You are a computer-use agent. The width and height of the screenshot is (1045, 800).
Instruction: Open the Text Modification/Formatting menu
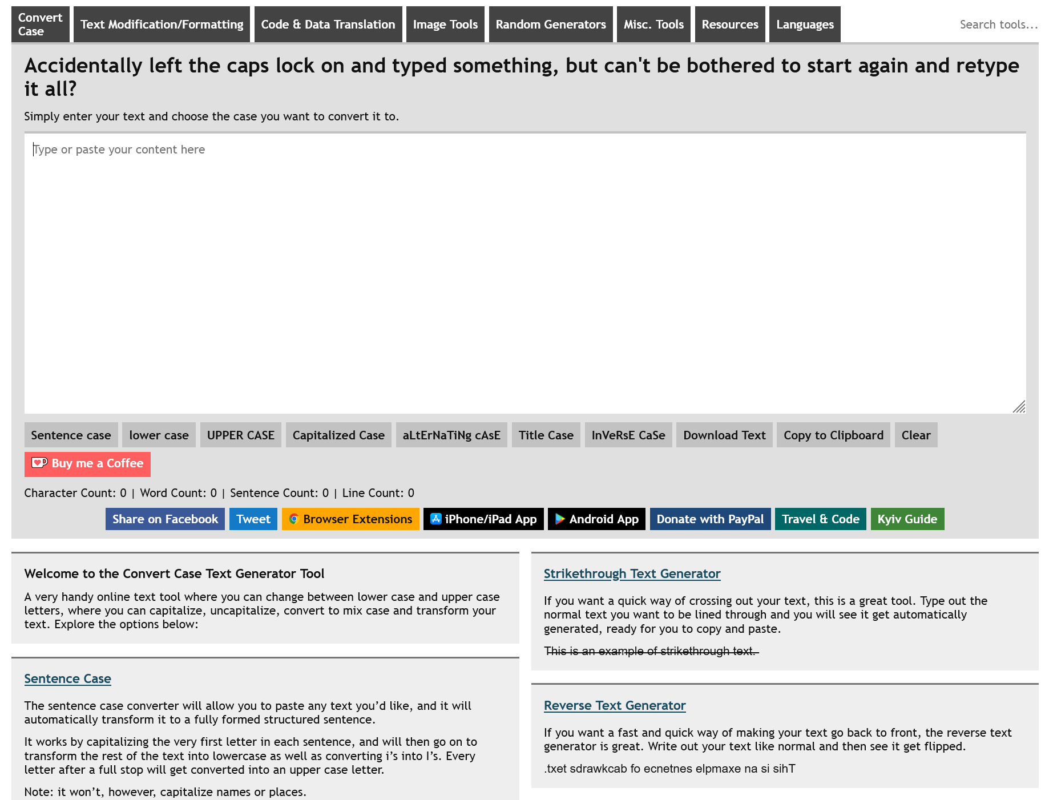pyautogui.click(x=162, y=25)
